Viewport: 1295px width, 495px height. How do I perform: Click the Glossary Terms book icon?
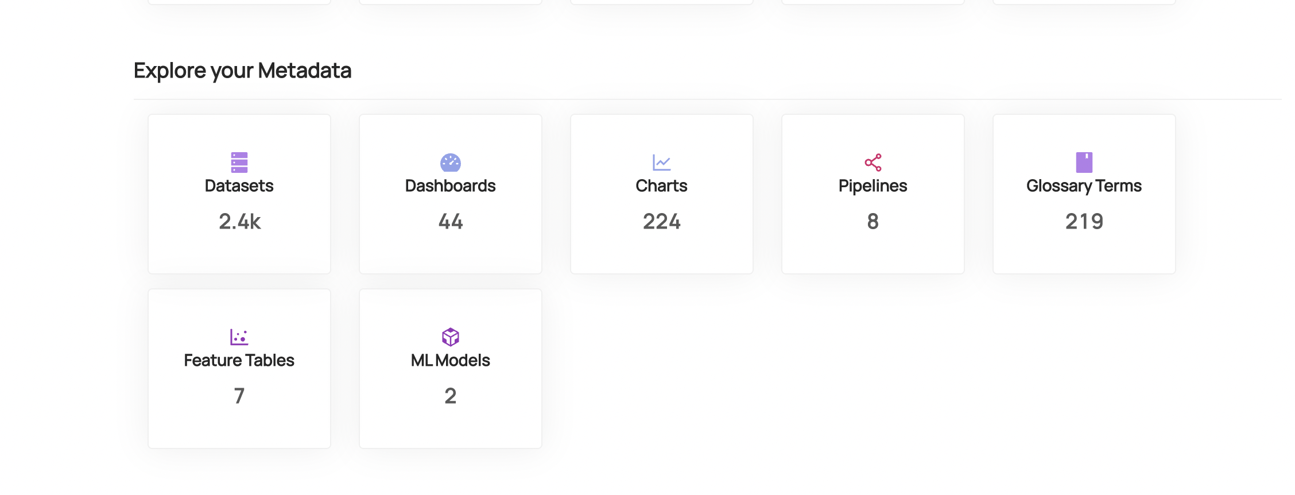[x=1084, y=163]
